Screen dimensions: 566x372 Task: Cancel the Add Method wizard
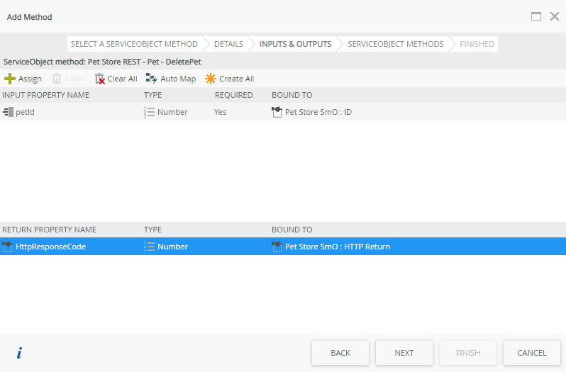pyautogui.click(x=532, y=353)
